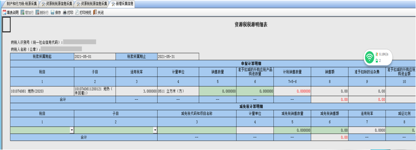Image resolution: width=416 pixels, height=150 pixels.
Task: Click the 7=5-6 formula cell
Action: point(292,82)
